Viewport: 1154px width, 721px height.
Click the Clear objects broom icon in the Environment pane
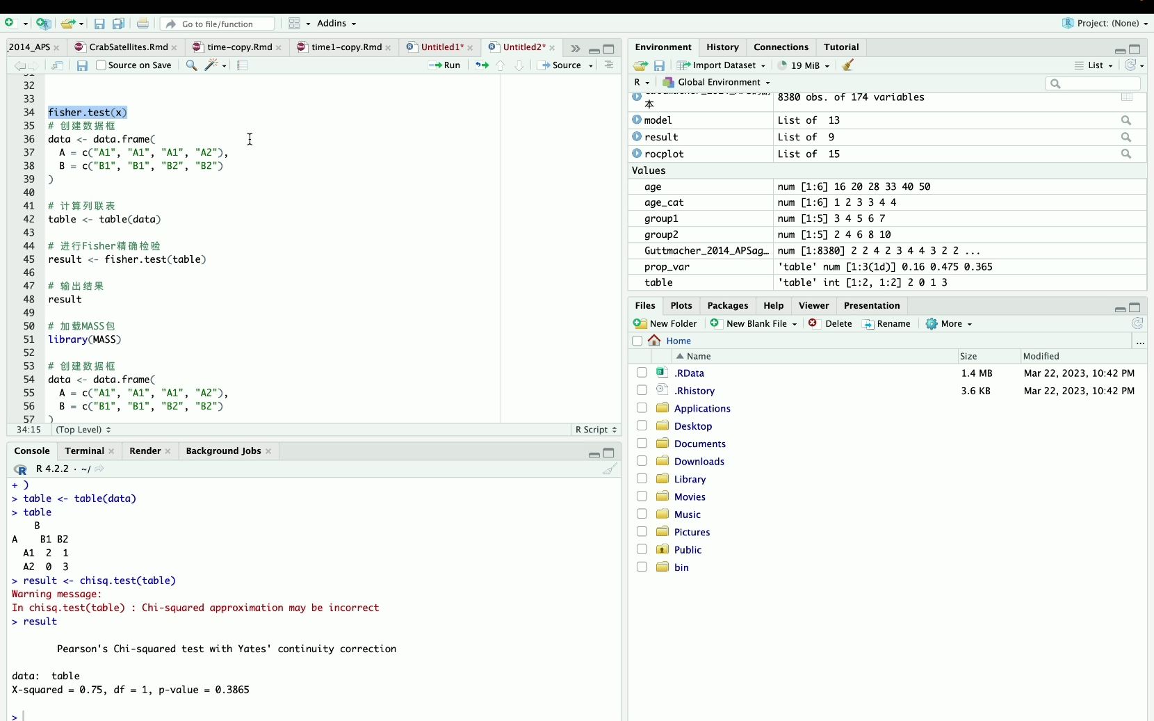click(848, 65)
